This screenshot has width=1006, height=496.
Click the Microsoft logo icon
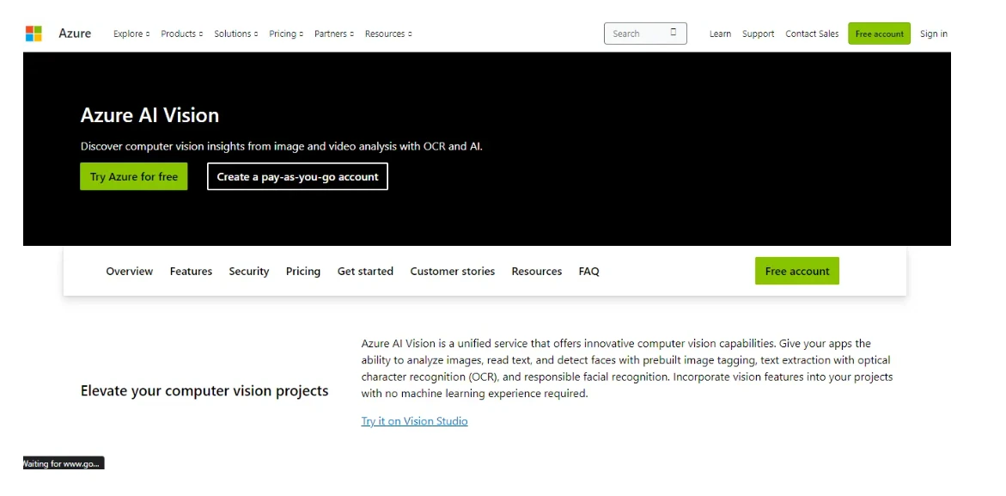point(35,34)
